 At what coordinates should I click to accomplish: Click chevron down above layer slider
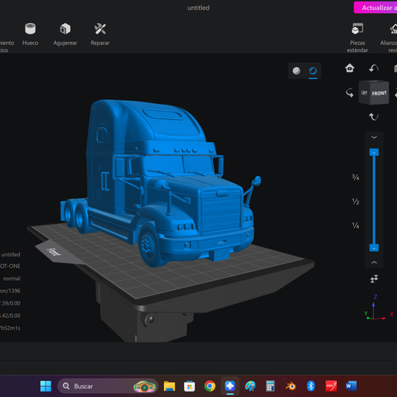(374, 137)
